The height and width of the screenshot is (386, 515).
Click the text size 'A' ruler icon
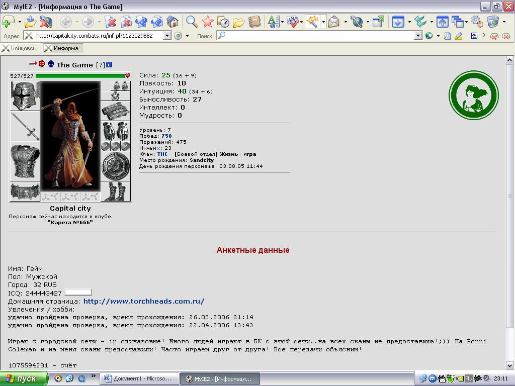click(273, 22)
